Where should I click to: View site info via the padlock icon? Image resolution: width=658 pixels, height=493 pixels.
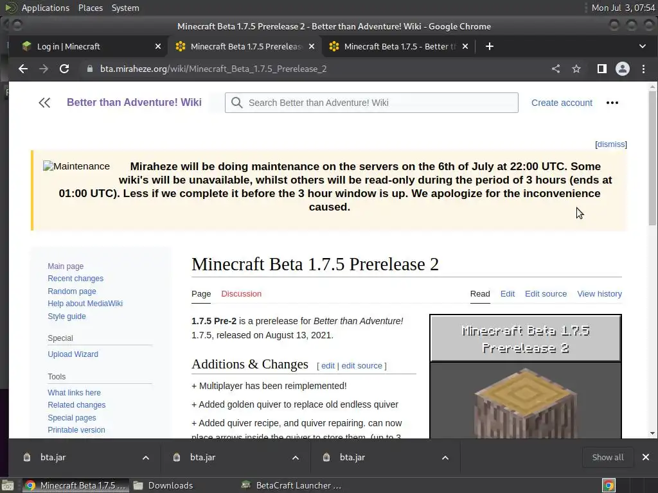89,69
